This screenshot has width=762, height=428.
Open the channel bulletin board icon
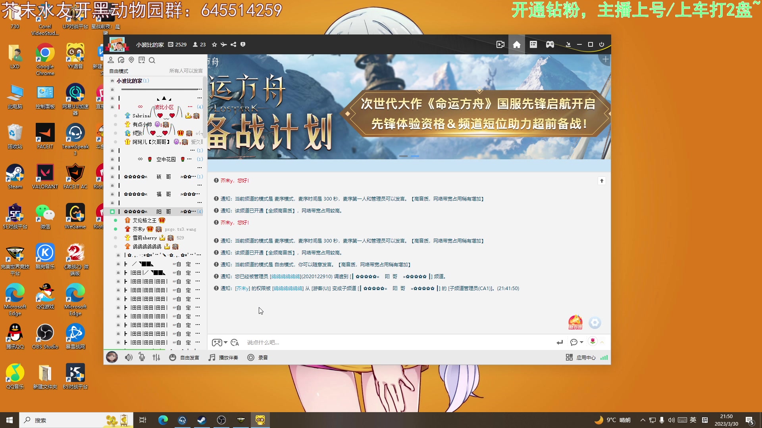tap(142, 60)
